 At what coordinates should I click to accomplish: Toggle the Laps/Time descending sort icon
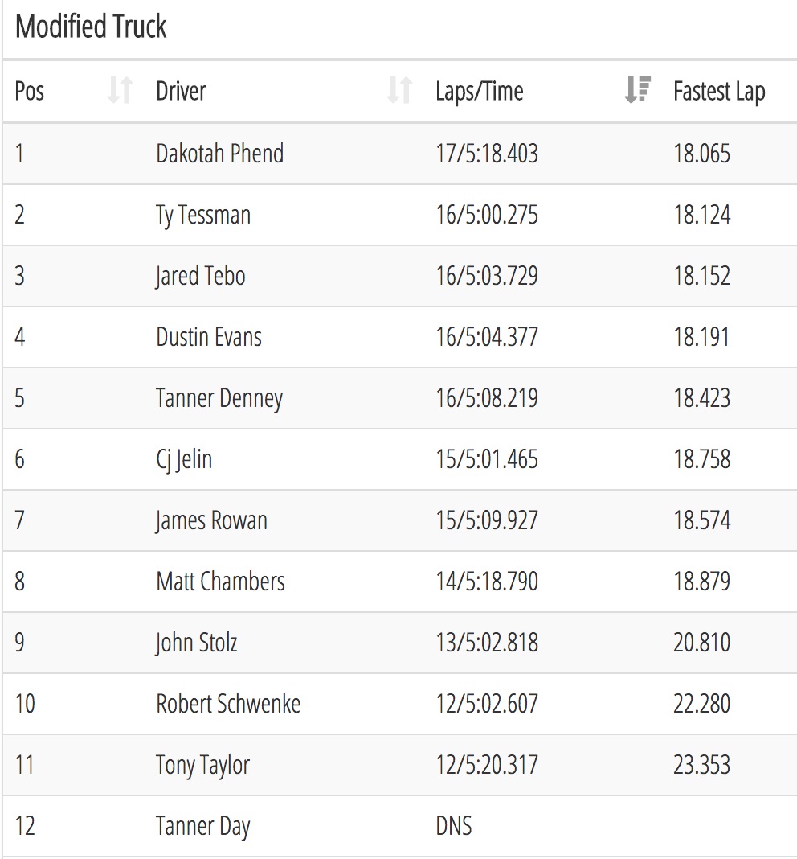point(637,90)
